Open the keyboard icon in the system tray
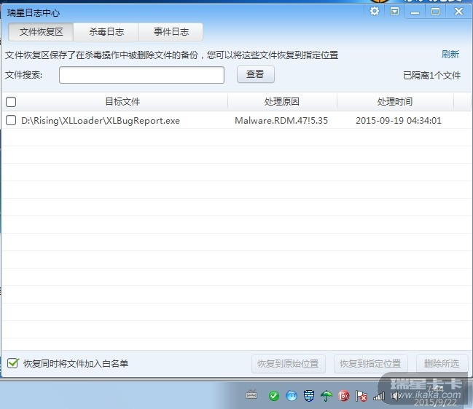Viewport: 473px width, 409px height. click(x=251, y=395)
